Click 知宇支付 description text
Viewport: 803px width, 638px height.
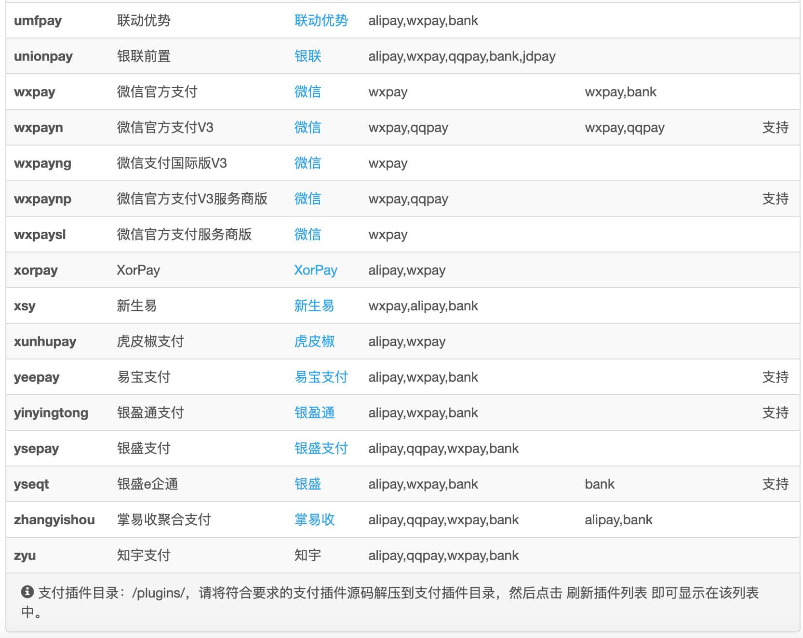pyautogui.click(x=144, y=555)
